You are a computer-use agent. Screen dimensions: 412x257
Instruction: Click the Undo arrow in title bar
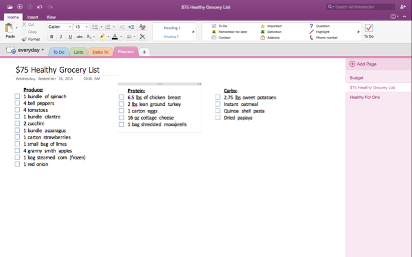tap(40, 7)
